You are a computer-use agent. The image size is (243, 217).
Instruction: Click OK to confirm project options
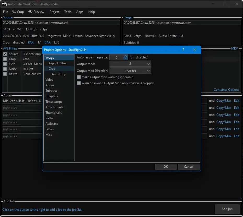coord(166,167)
